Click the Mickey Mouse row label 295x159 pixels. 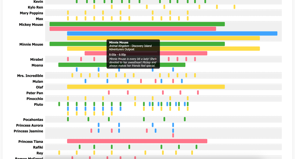[31, 25]
